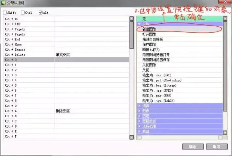
Task: Select the 关闭 command
Action: (180, 70)
